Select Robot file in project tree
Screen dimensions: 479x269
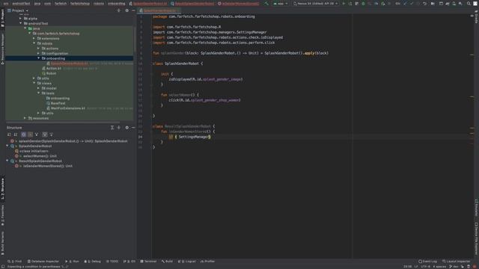(51, 73)
